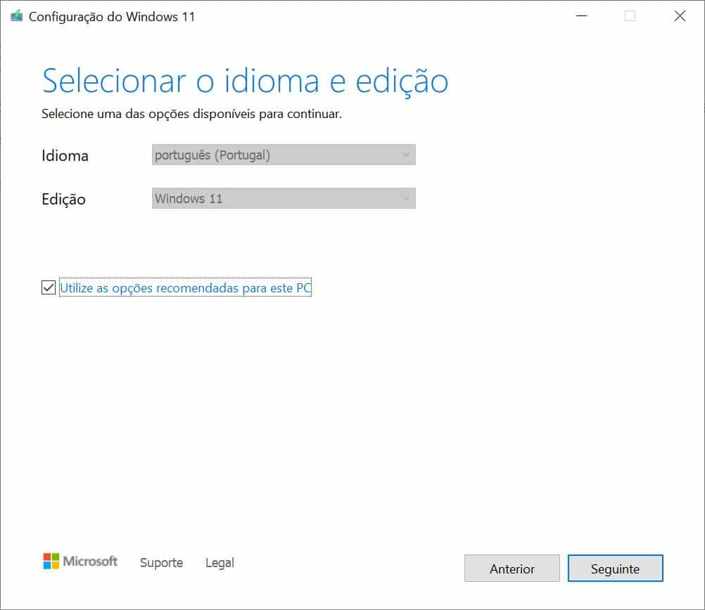Open the Legal link
Image resolution: width=705 pixels, height=610 pixels.
(220, 563)
